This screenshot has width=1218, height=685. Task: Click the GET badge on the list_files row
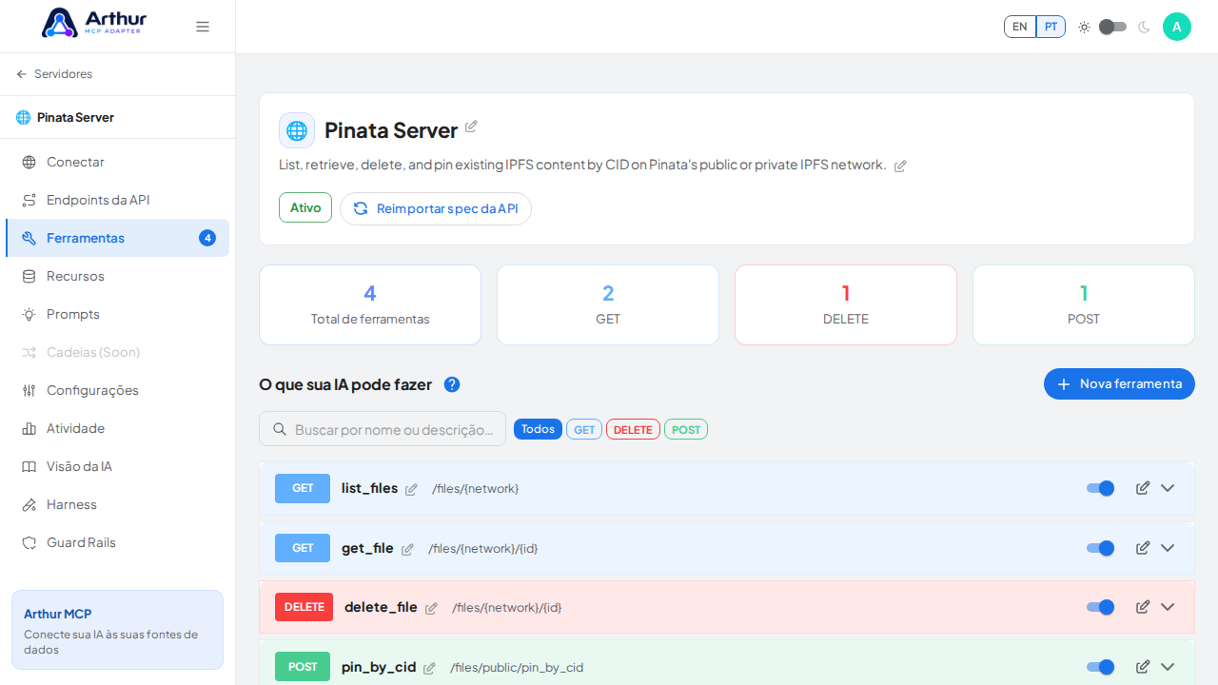303,488
